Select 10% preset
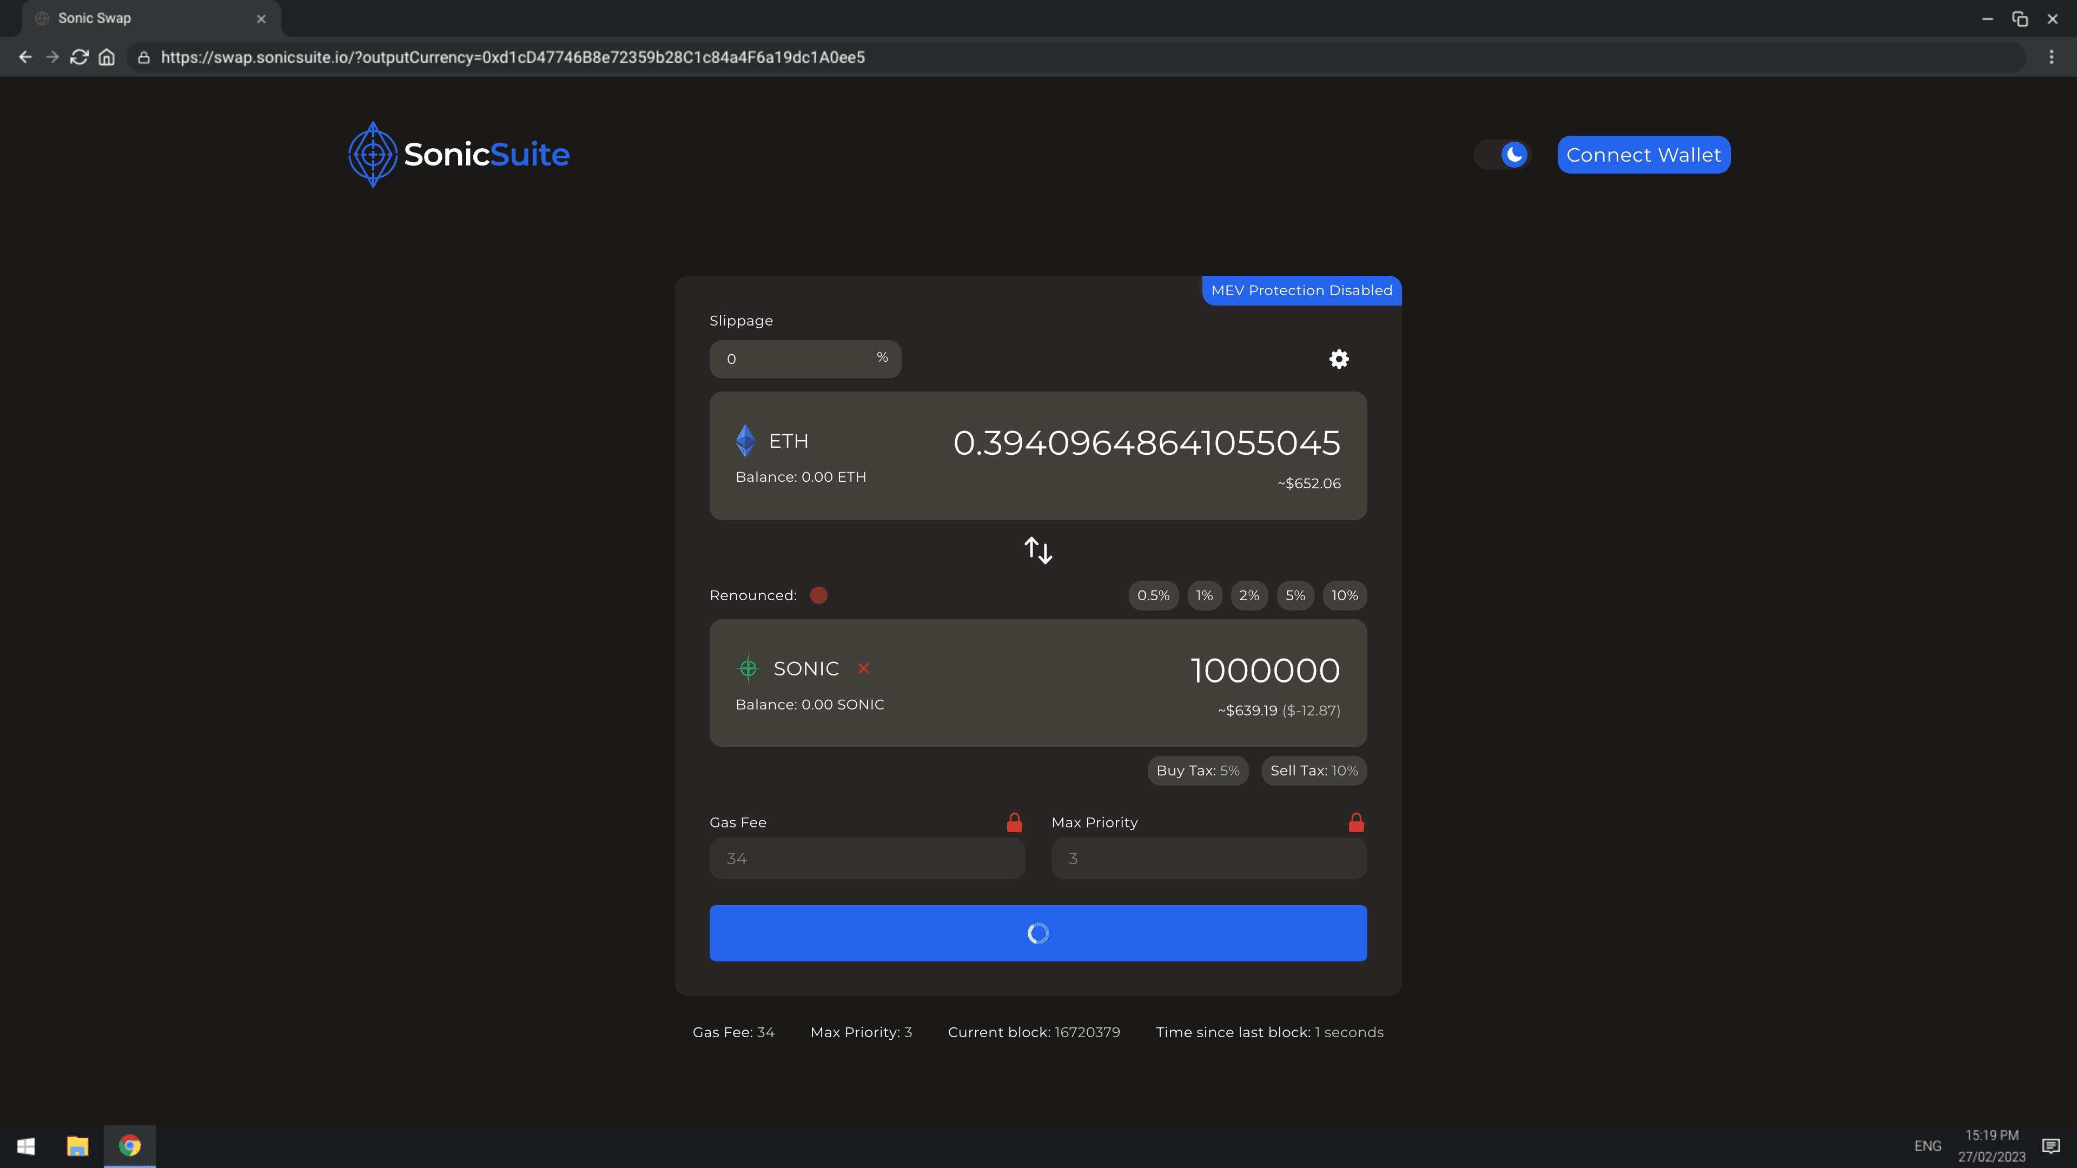2077x1168 pixels. 1344,596
